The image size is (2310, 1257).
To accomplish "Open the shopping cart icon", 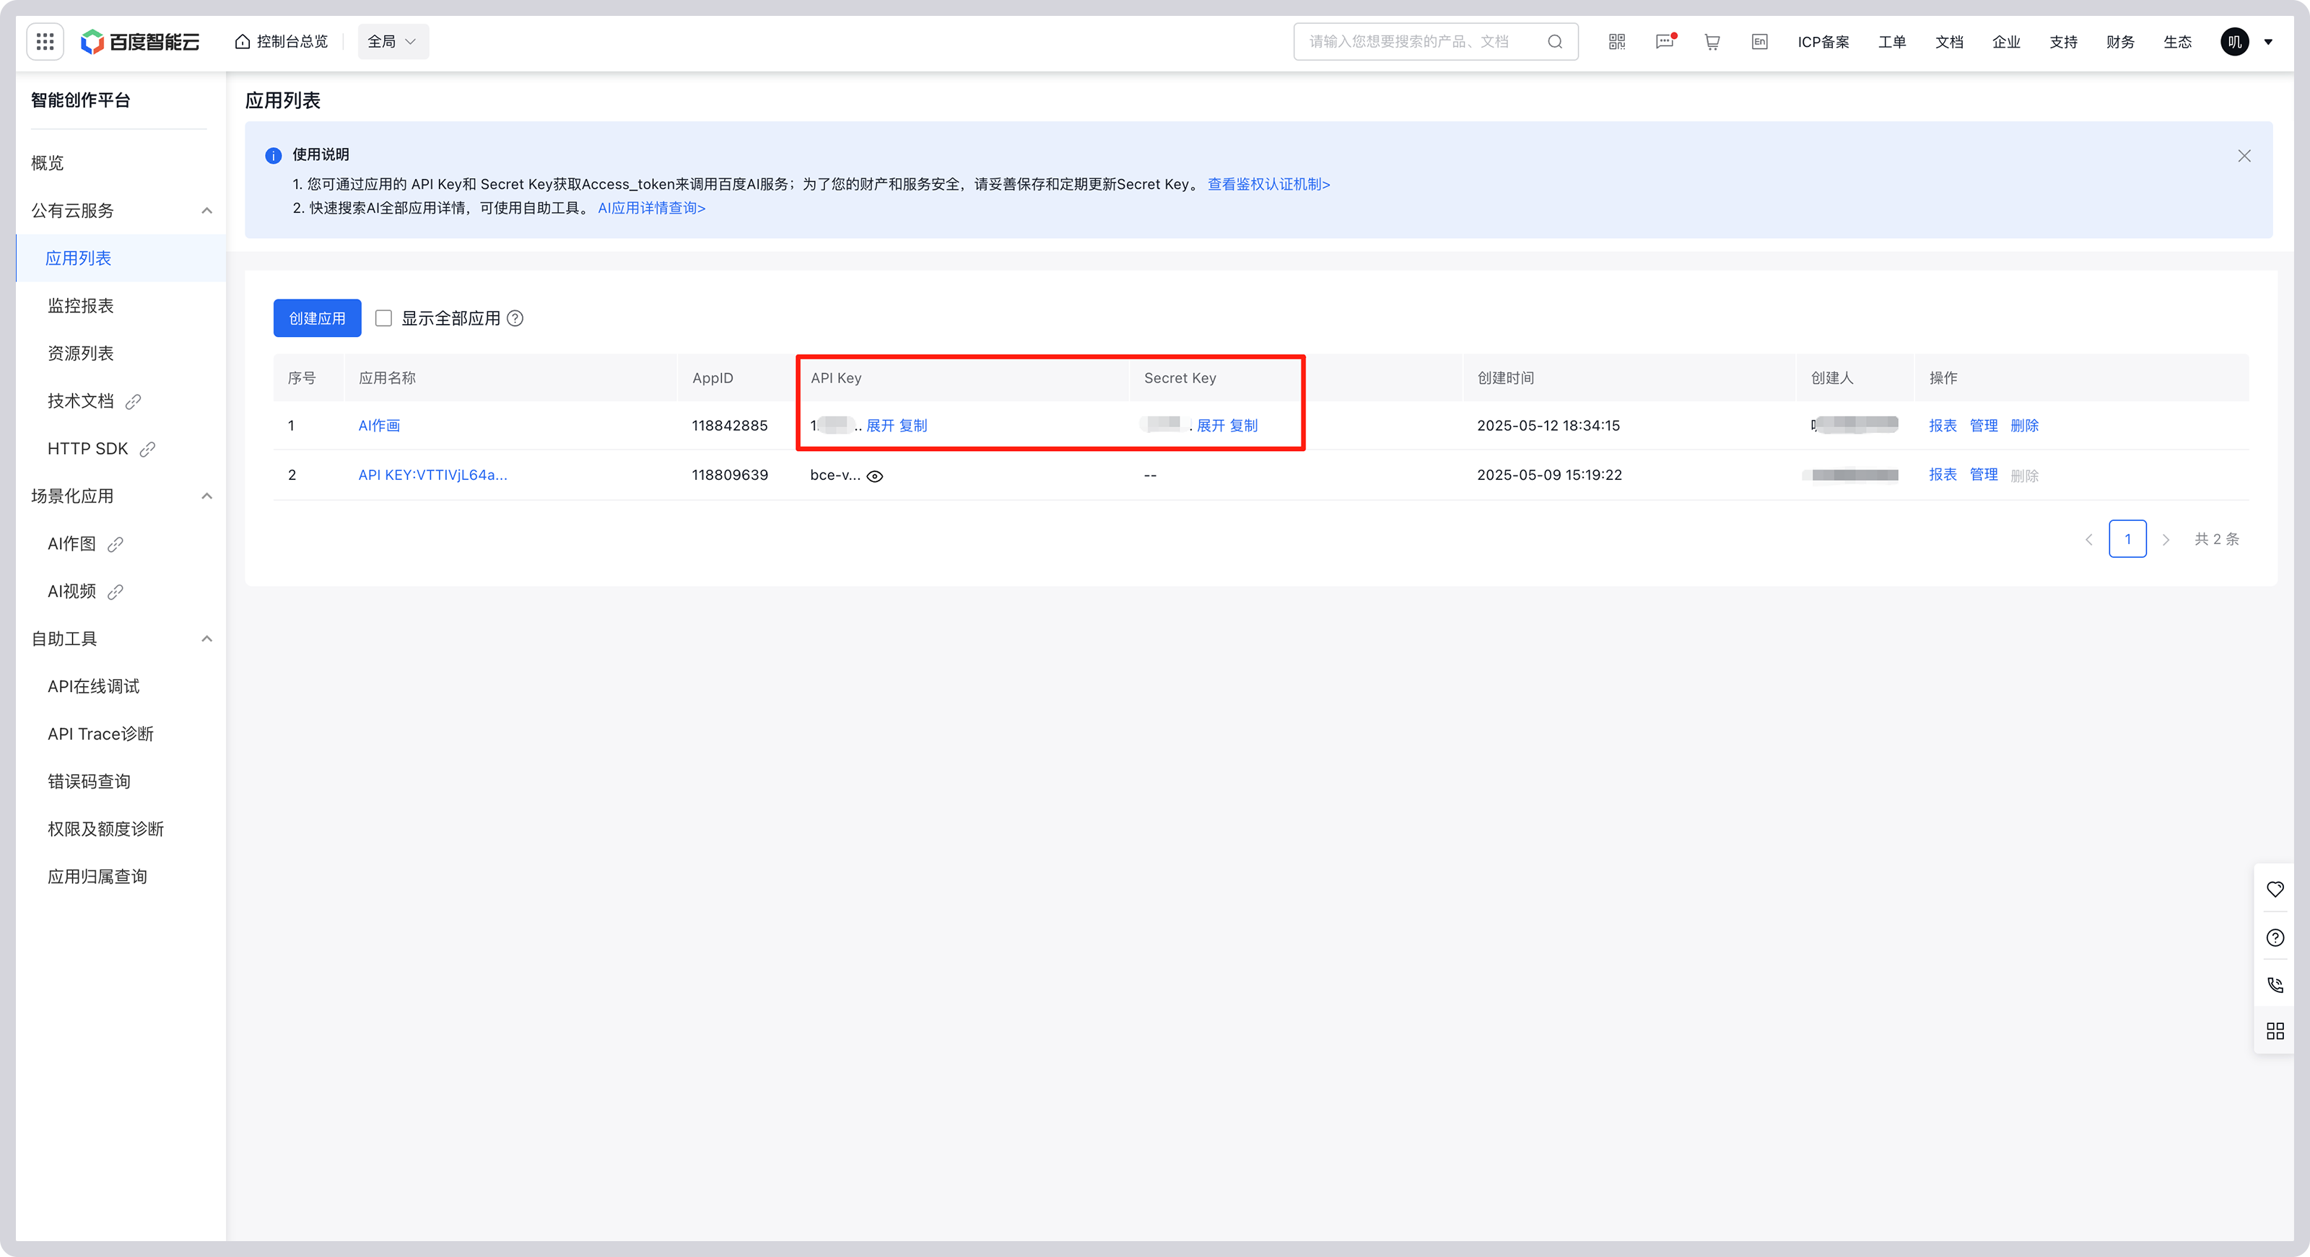I will coord(1712,41).
